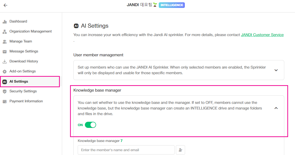The image size is (295, 155).
Task: Click the Add-on Settings gear icon
Action: tap(5, 71)
